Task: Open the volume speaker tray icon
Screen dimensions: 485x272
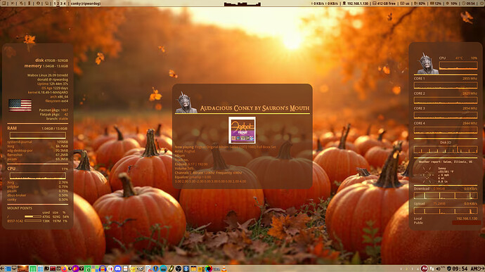Action: click(x=439, y=268)
